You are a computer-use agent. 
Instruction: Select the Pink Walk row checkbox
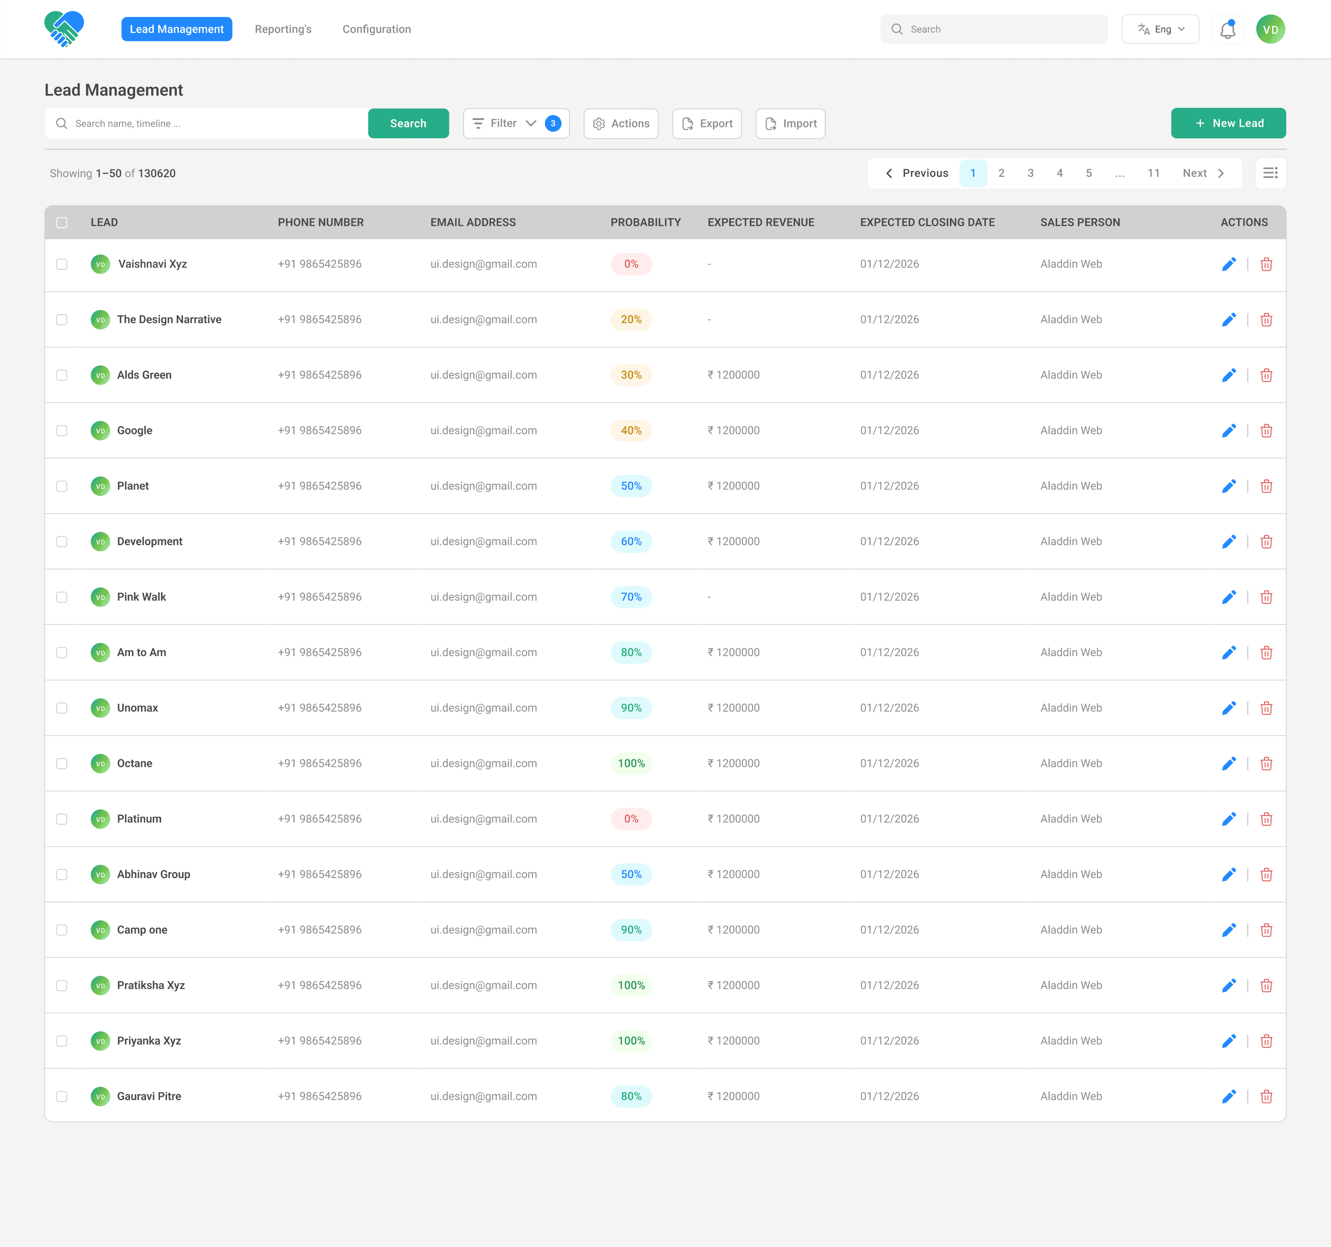(62, 597)
